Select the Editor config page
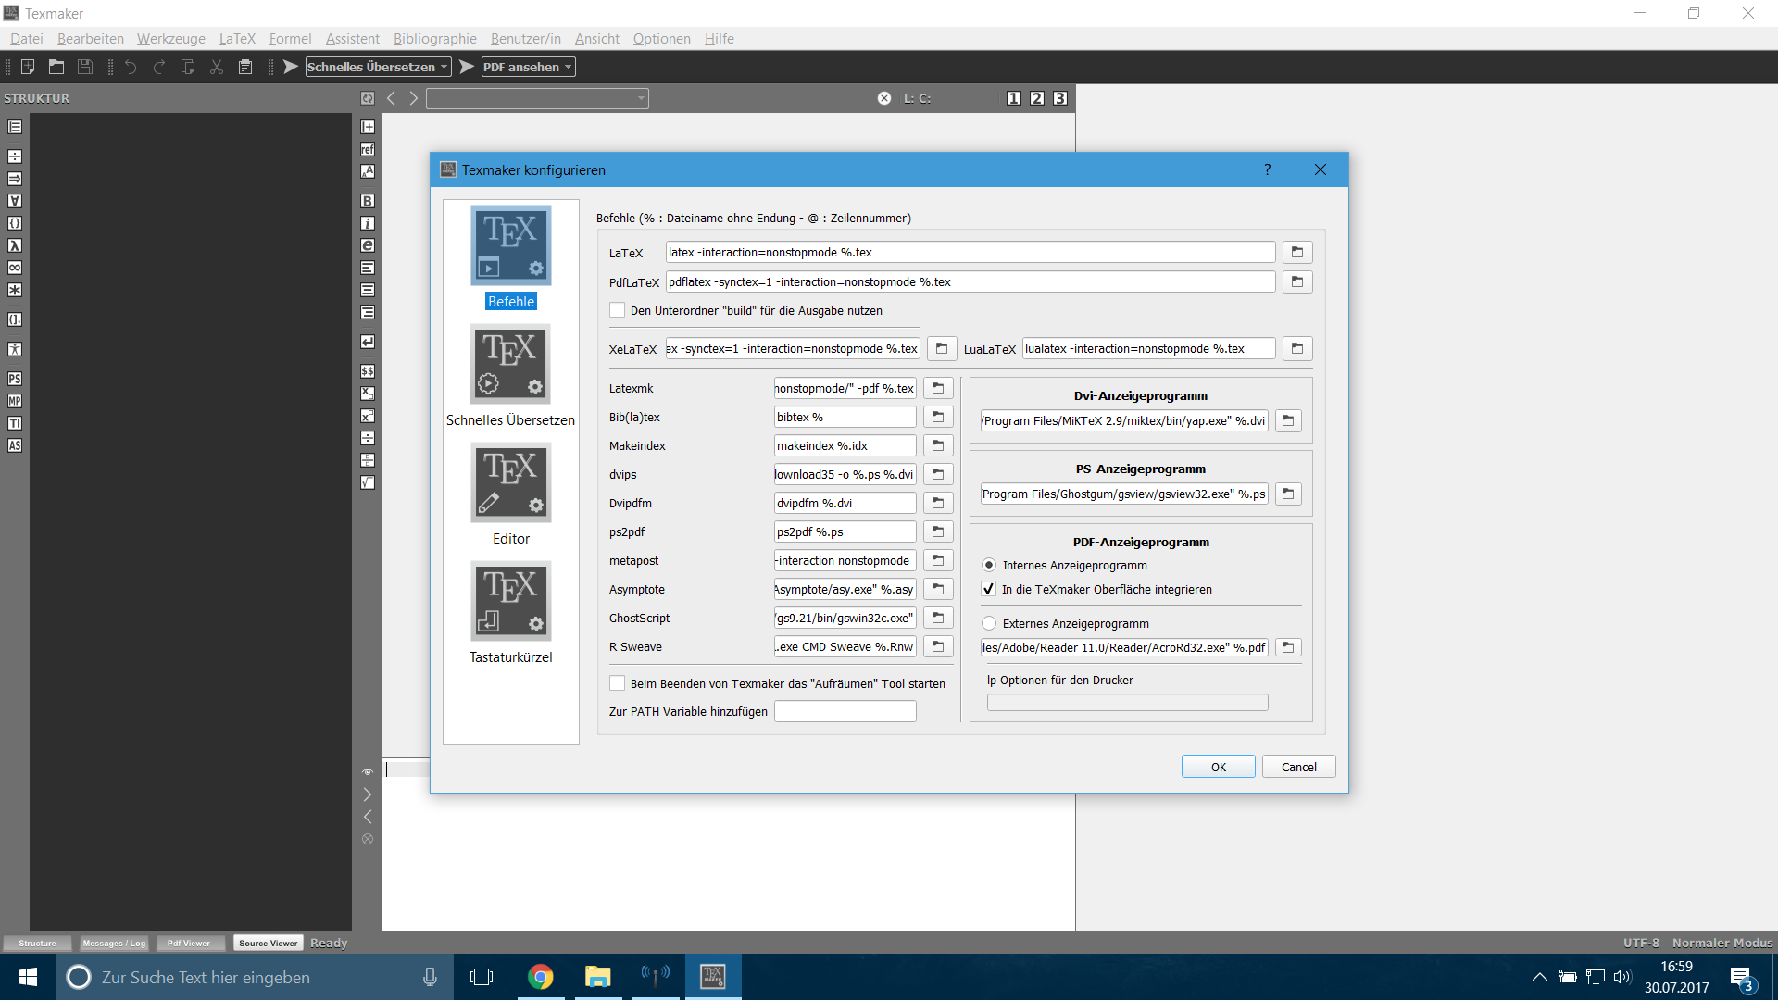The height and width of the screenshot is (1000, 1778). pos(511,495)
